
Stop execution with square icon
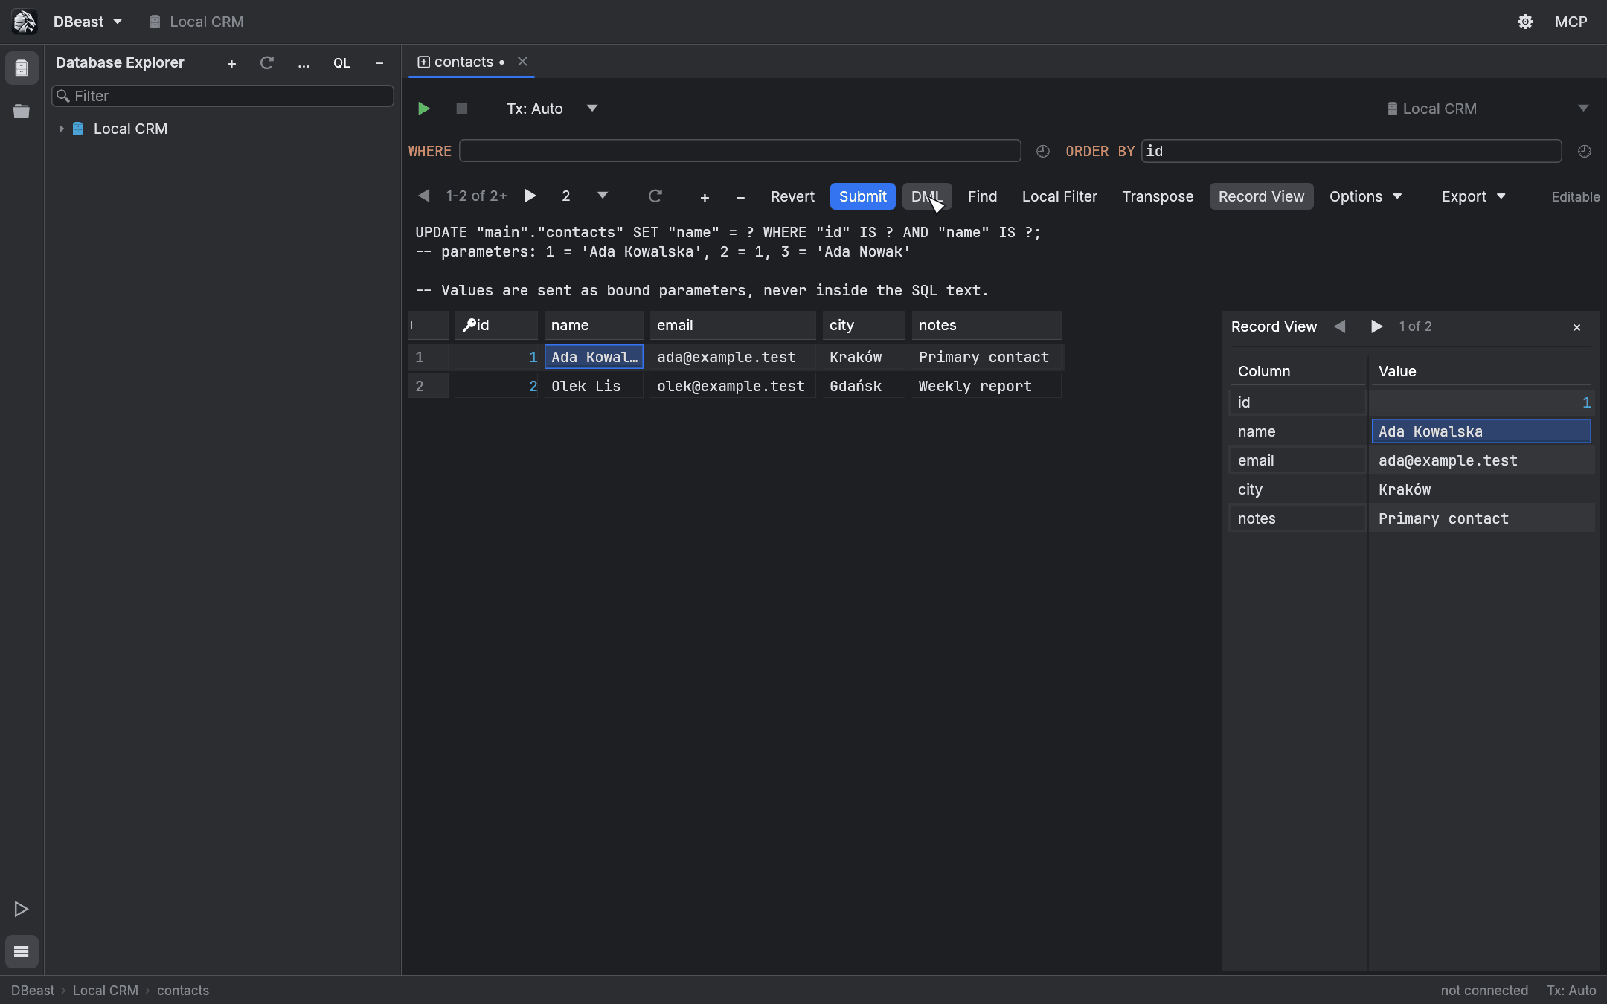pyautogui.click(x=461, y=109)
